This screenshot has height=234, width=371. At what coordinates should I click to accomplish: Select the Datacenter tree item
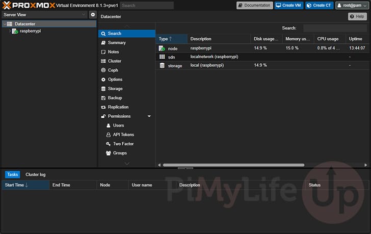point(49,24)
